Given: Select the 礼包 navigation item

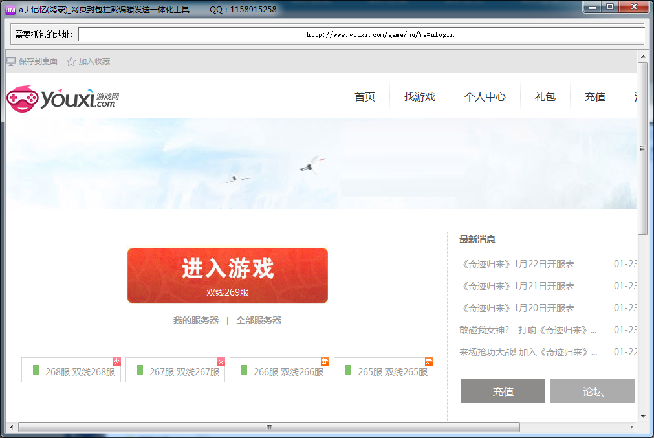Looking at the screenshot, I should tap(545, 96).
